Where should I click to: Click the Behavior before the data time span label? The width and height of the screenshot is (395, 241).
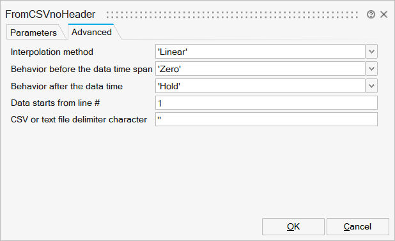(x=82, y=69)
